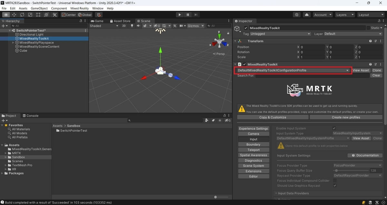This screenshot has width=387, height=205.
Task: Open the Spatial Awareness settings button
Action: [253, 155]
